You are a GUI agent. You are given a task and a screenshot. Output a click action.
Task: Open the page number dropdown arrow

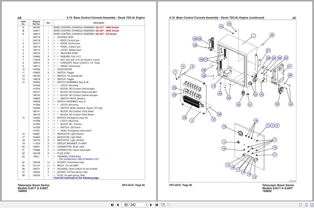point(146,205)
